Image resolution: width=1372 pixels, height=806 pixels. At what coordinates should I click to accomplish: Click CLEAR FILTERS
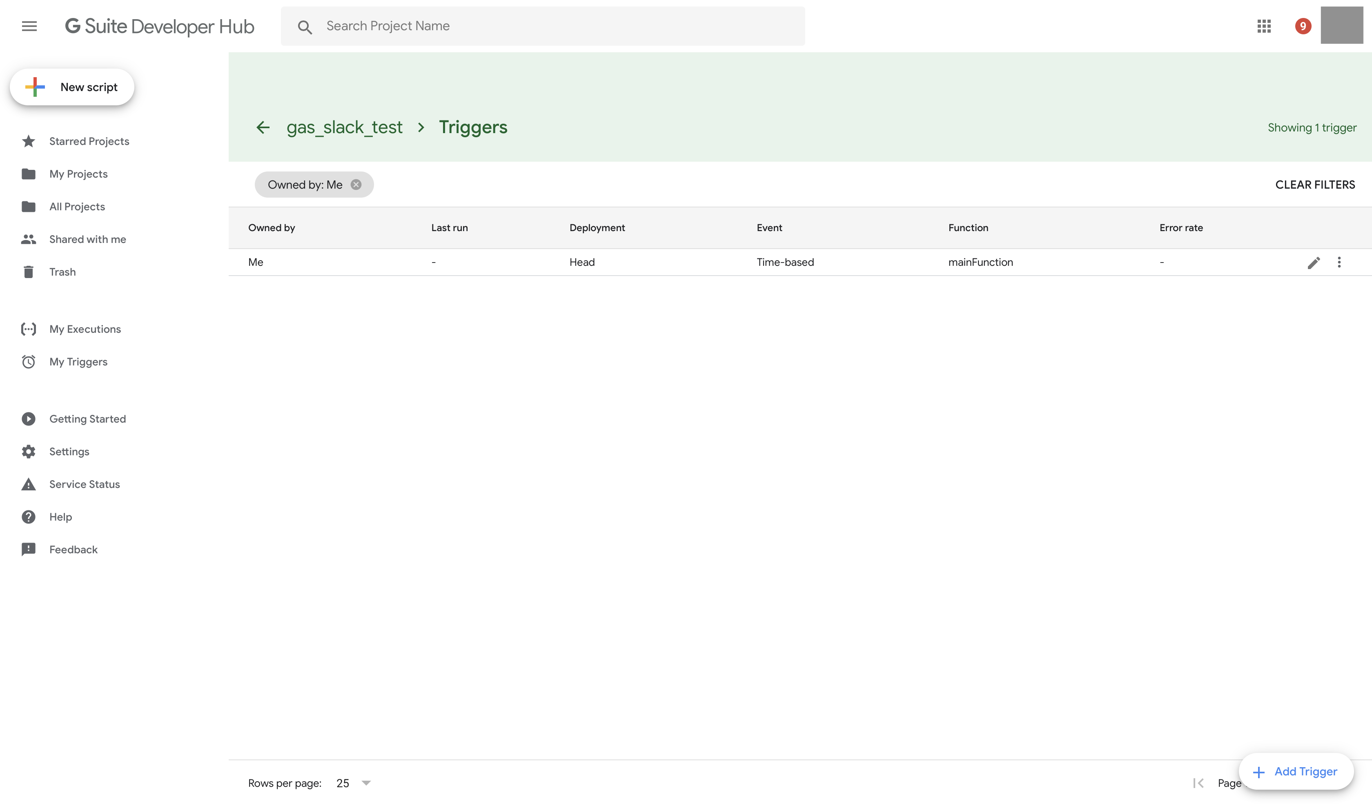click(x=1315, y=185)
